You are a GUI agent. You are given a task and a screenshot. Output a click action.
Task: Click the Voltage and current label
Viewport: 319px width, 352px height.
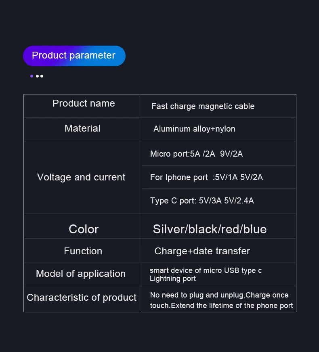(81, 177)
